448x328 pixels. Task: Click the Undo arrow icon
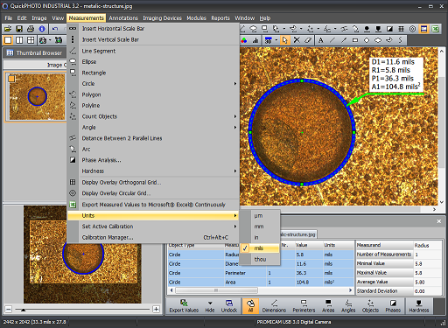coord(55,29)
